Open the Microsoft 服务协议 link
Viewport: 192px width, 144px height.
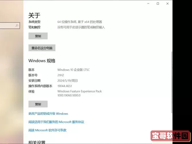56,122
